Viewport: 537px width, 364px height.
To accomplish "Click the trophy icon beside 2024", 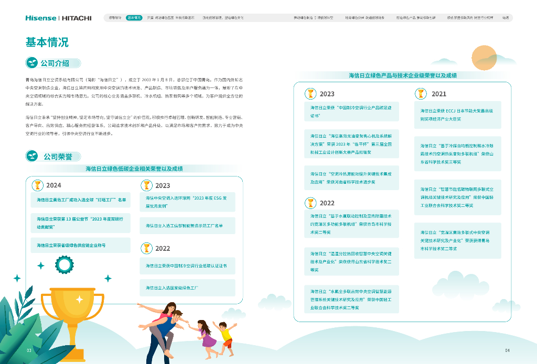I will 38,185.
